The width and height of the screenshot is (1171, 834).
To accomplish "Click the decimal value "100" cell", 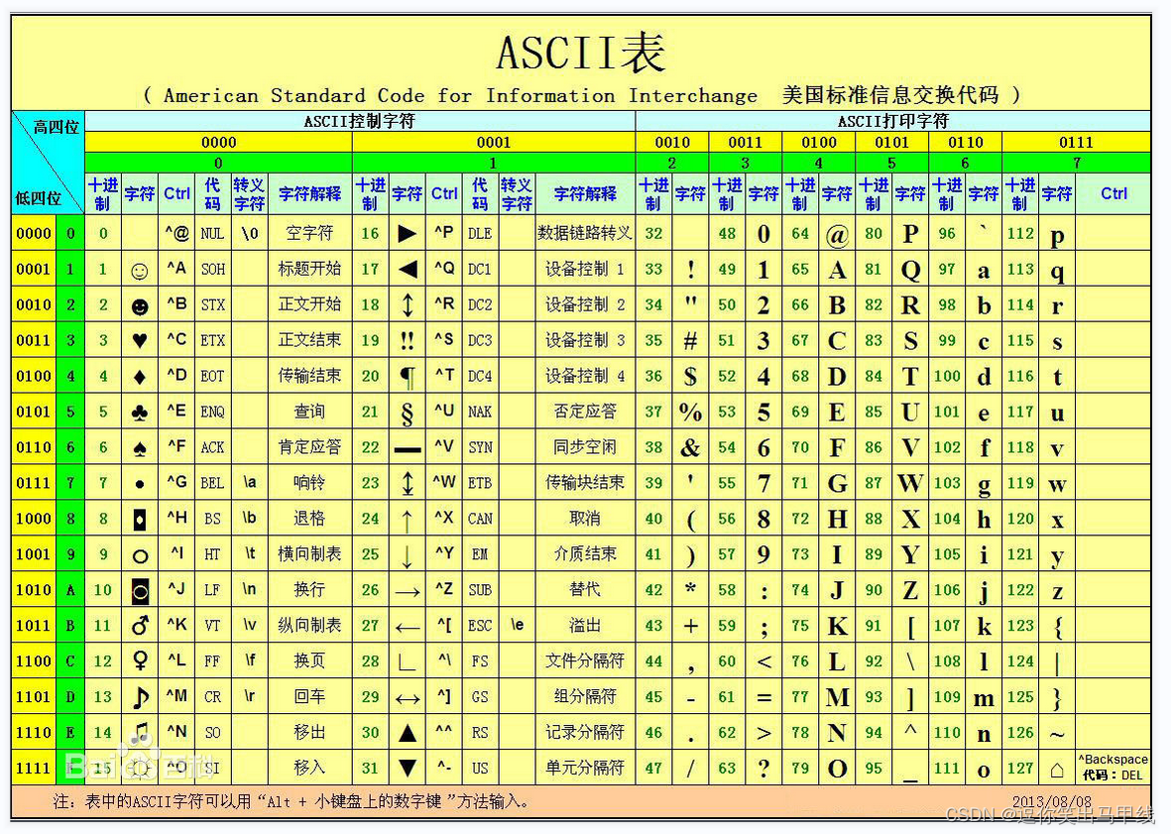I will [947, 376].
